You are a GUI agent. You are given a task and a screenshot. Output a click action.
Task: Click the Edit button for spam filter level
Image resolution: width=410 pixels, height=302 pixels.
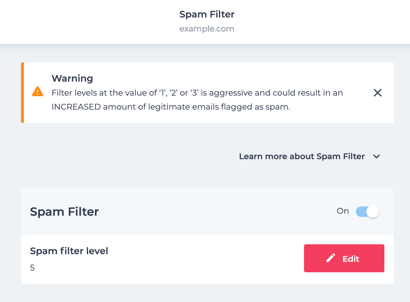(x=344, y=258)
